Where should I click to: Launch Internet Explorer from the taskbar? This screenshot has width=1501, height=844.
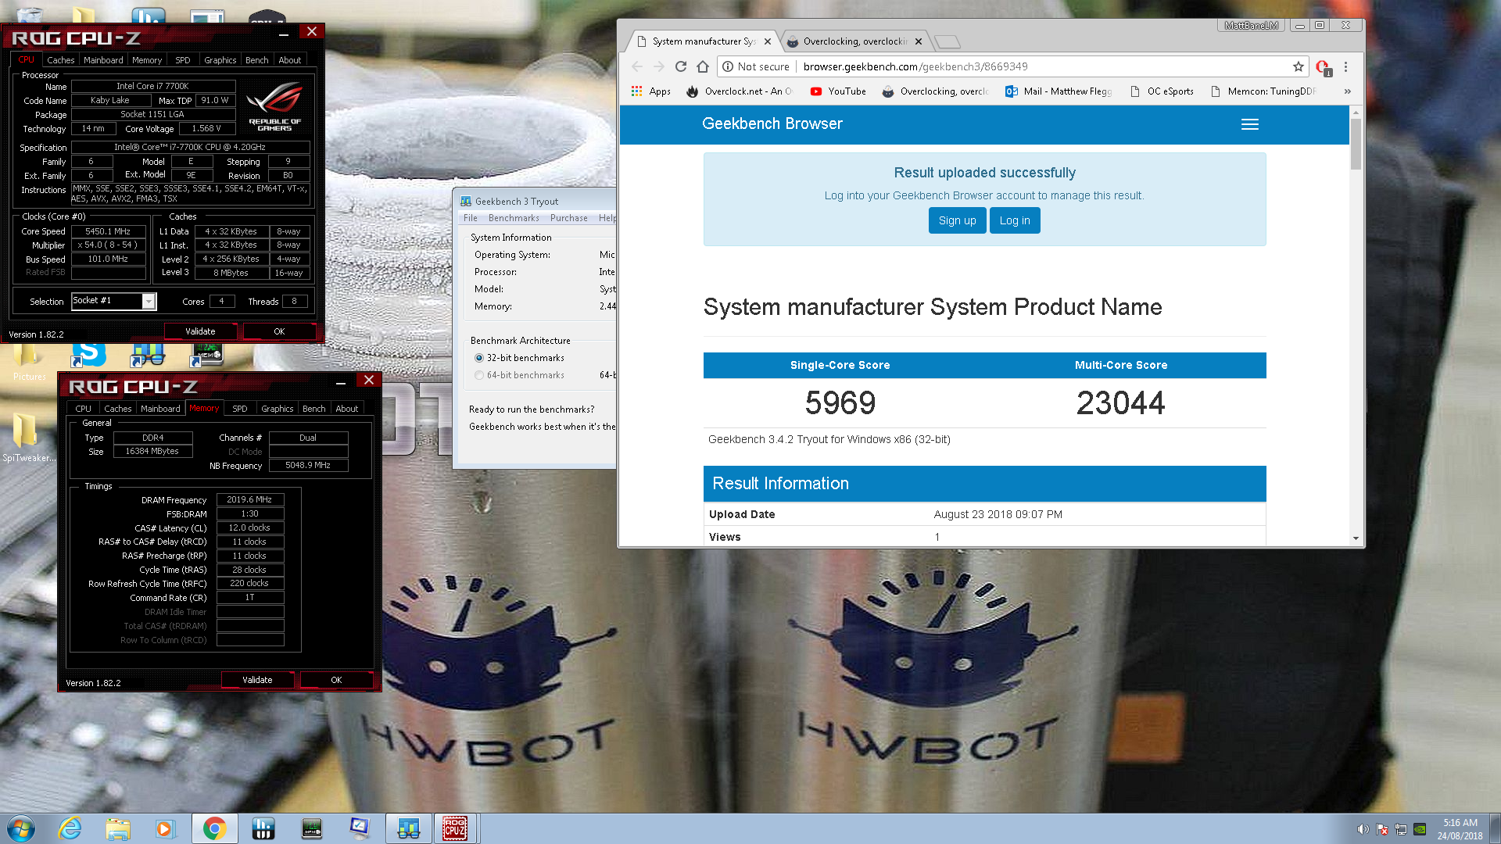pos(70,828)
